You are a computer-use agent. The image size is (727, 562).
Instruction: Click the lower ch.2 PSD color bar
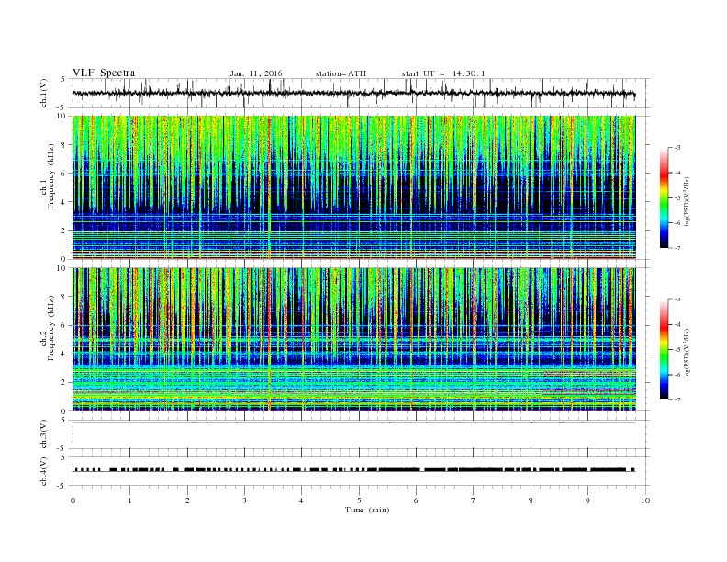pyautogui.click(x=665, y=350)
